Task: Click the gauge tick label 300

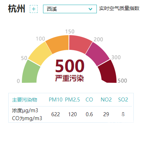Action: (116, 57)
